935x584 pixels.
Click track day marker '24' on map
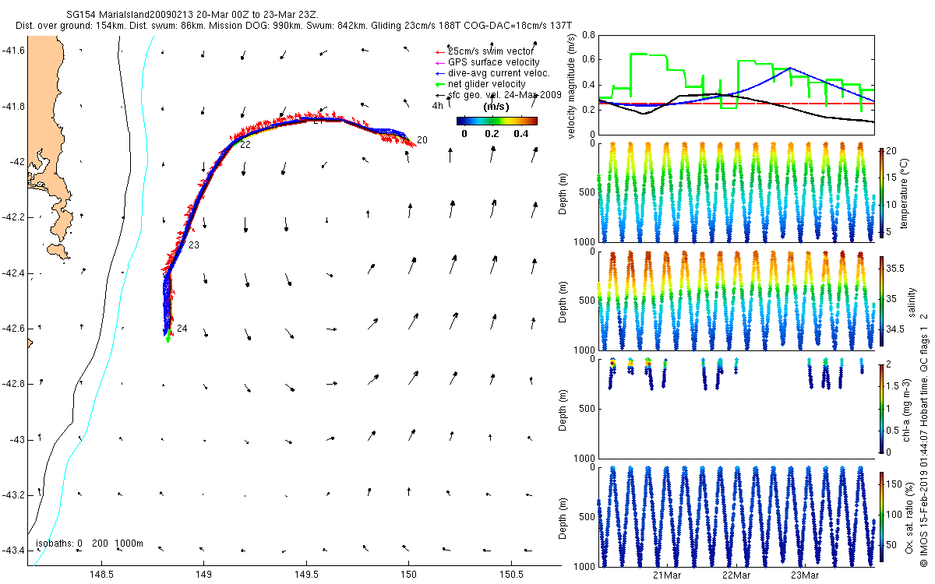point(182,329)
